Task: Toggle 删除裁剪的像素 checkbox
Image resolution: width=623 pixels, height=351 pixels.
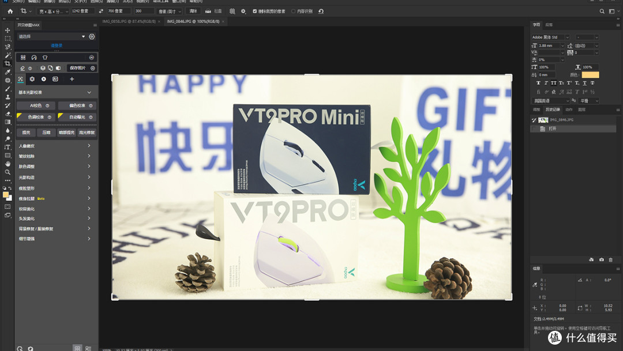Action: 255,11
